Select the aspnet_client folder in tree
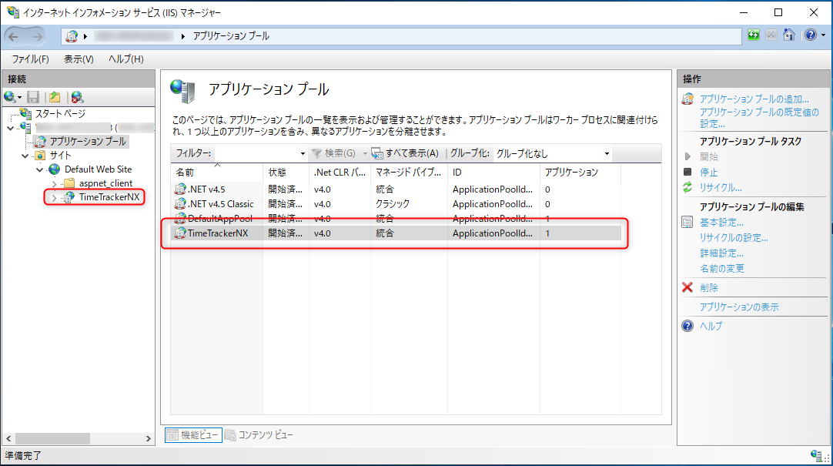The image size is (833, 466). (105, 183)
